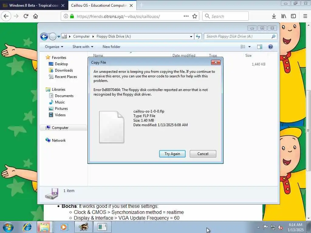Show site information icon in address bar
The height and width of the screenshot is (233, 311).
coord(66,16)
